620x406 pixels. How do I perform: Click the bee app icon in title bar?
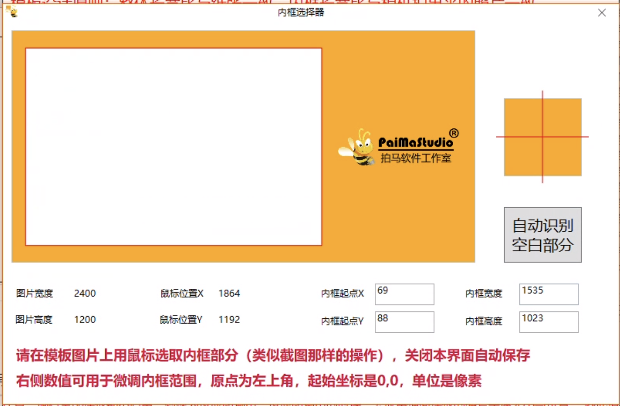pyautogui.click(x=12, y=12)
